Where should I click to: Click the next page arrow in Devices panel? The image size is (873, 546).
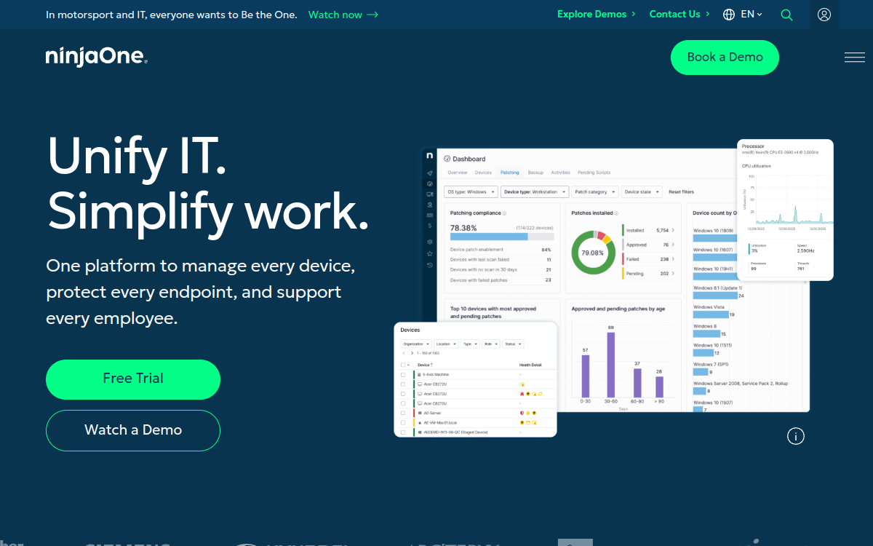click(412, 353)
